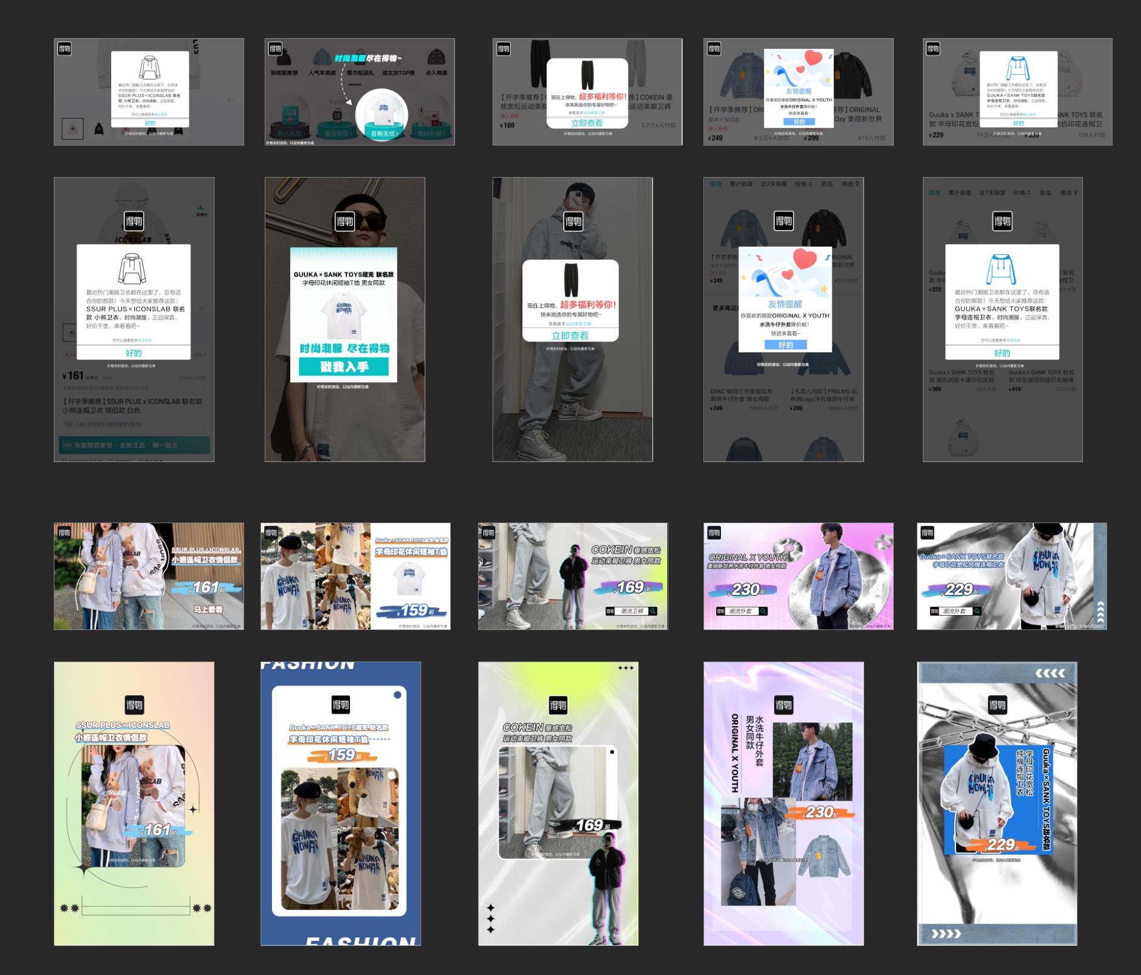Screen dimensions: 1141x975
Task: Click 得物 logo on wide COKEIN 169 banner
Action: [488, 533]
